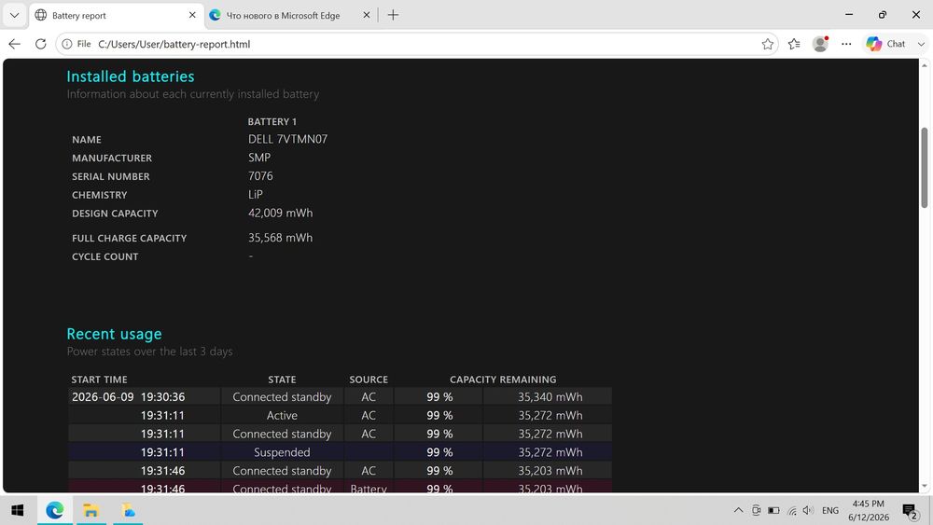Refresh the battery report page
The width and height of the screenshot is (933, 525).
point(40,44)
